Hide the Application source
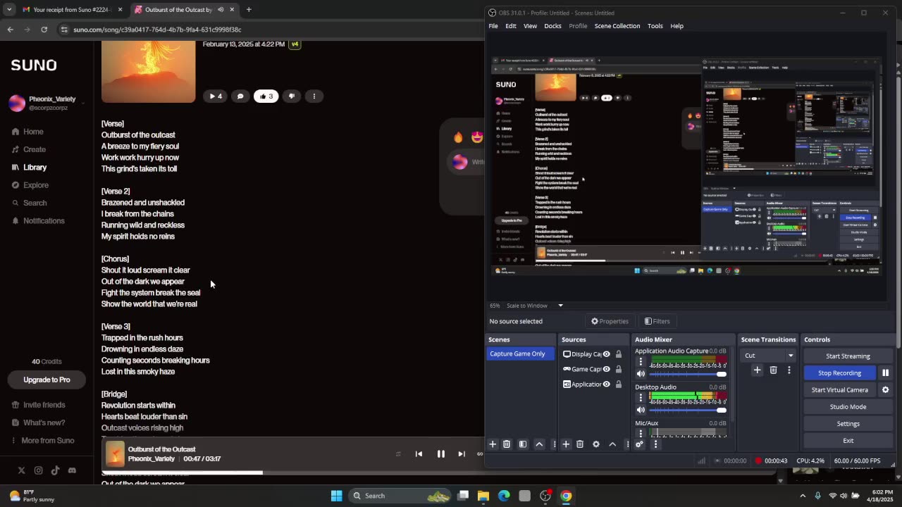This screenshot has width=902, height=507. pos(606,384)
